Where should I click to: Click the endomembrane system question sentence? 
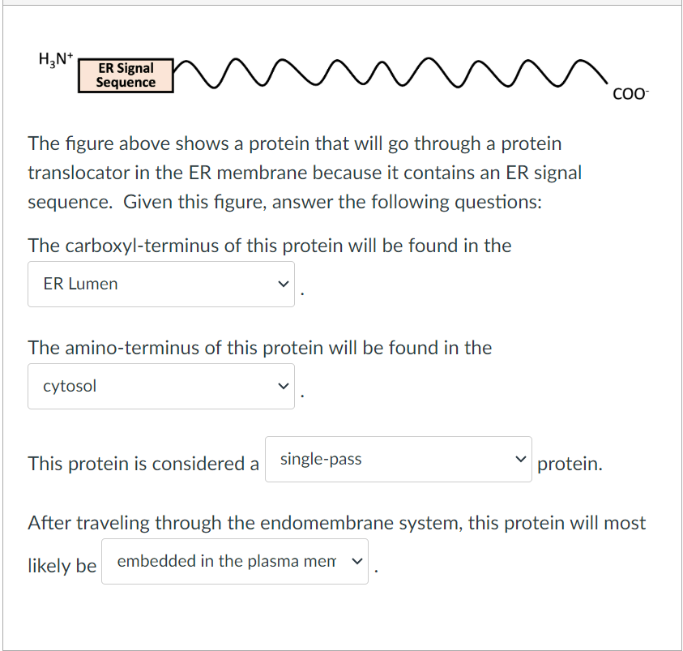[336, 523]
